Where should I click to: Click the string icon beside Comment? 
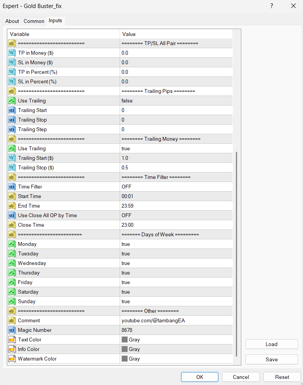pyautogui.click(x=11, y=321)
